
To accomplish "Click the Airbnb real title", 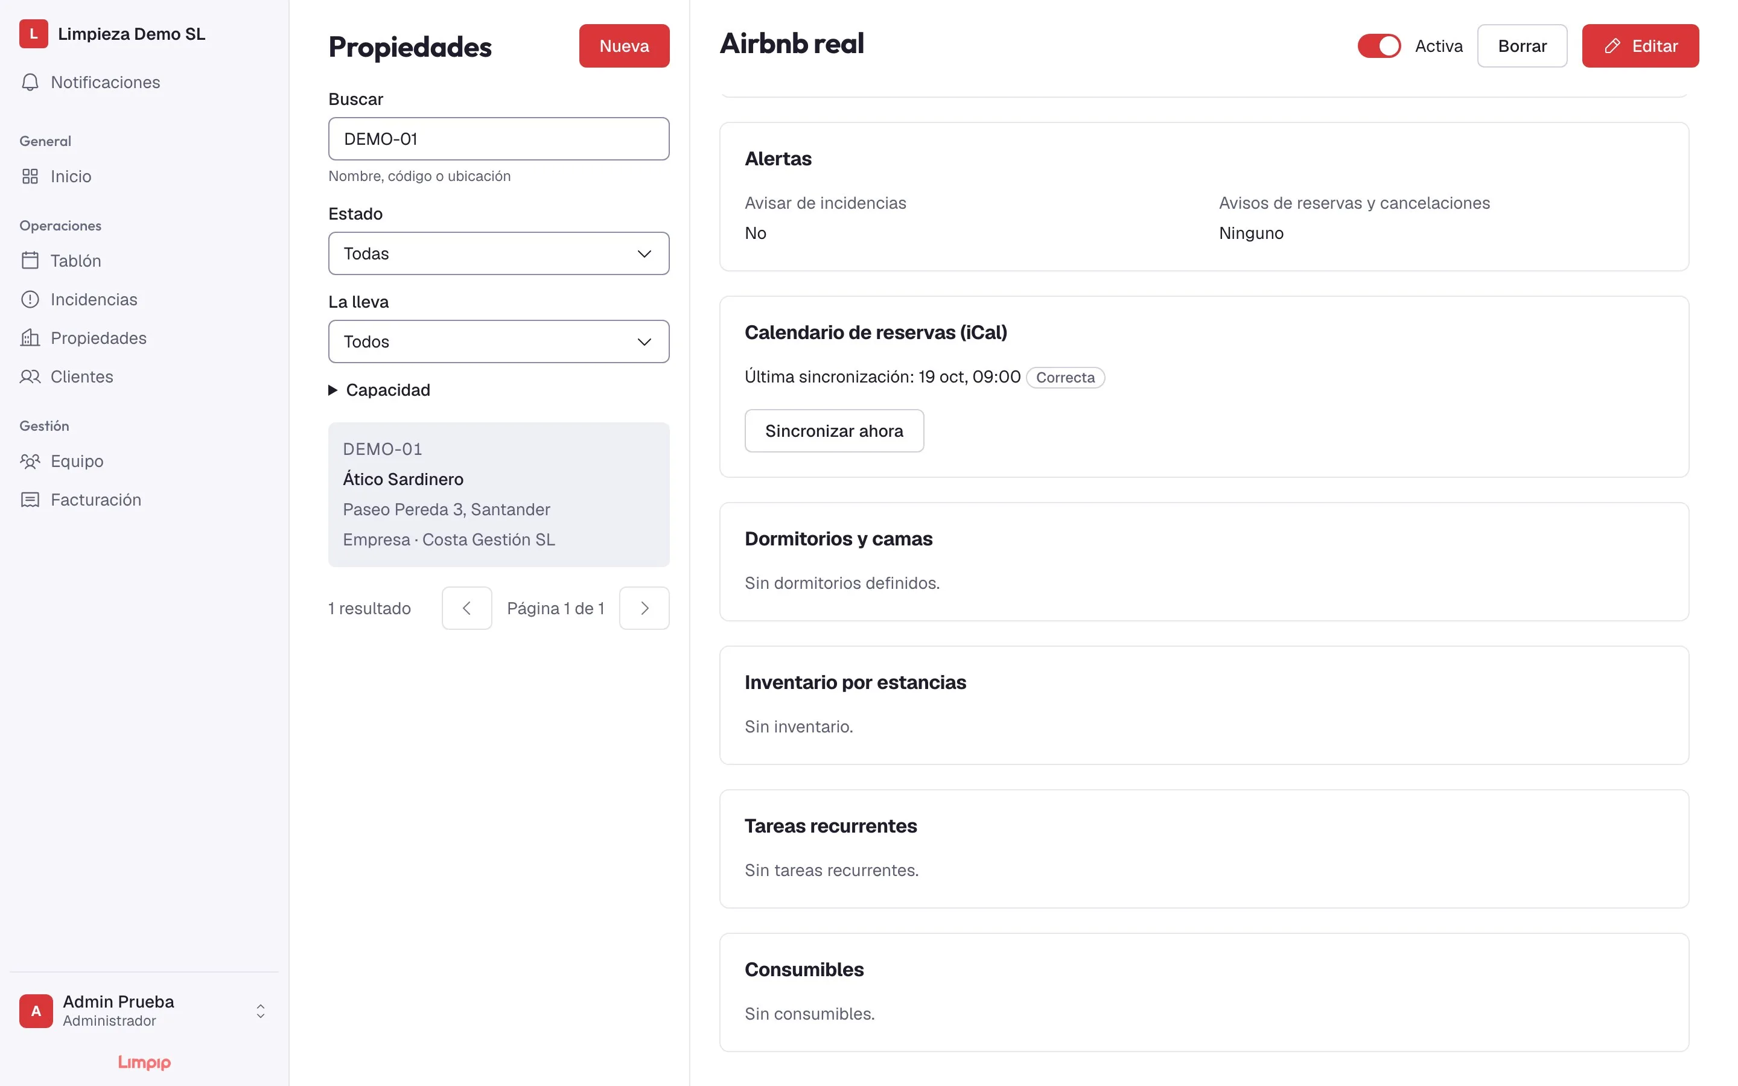I will (791, 43).
